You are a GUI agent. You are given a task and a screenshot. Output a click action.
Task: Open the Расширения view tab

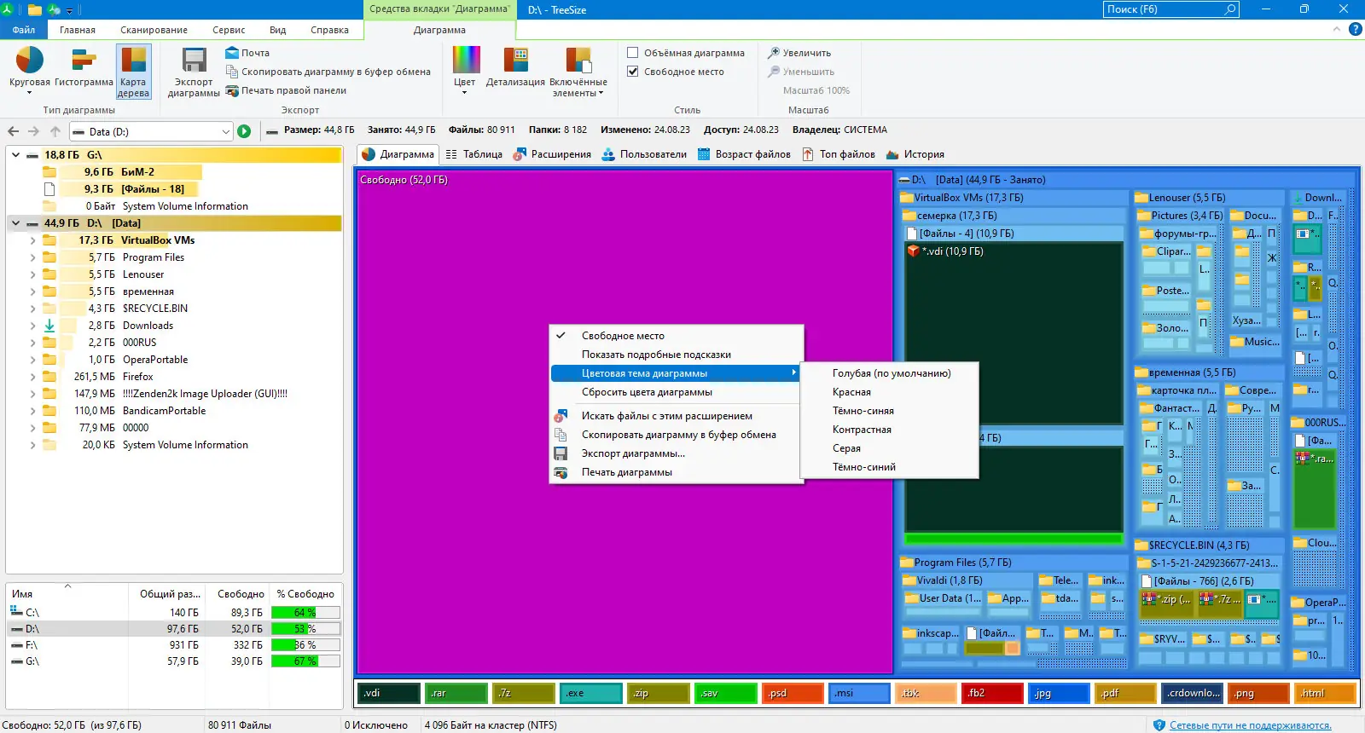point(552,154)
